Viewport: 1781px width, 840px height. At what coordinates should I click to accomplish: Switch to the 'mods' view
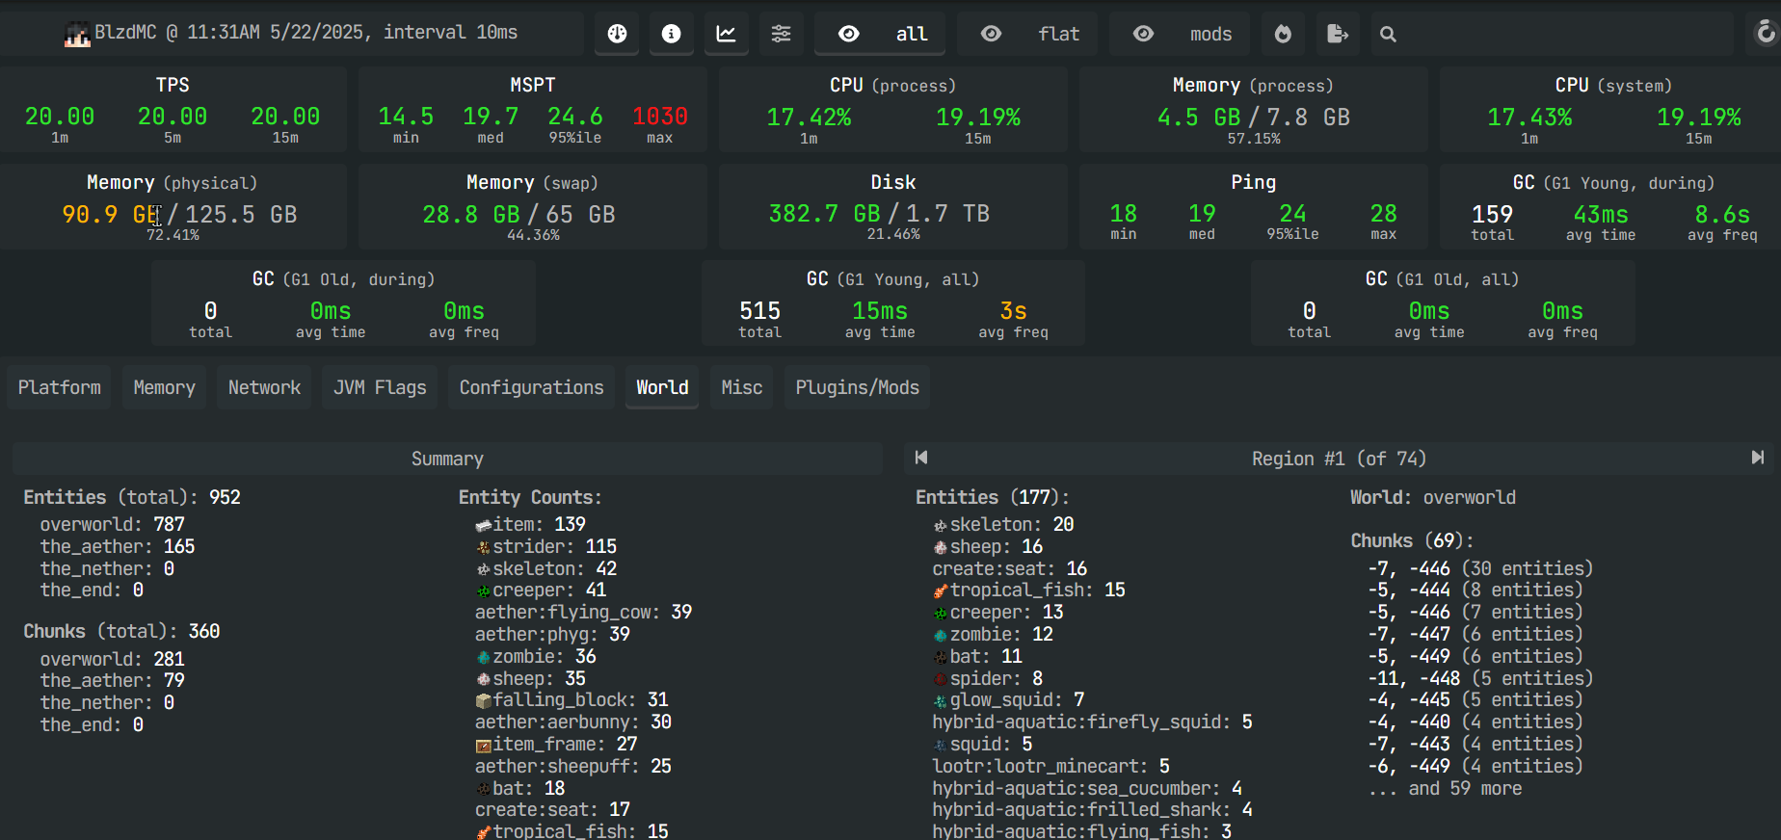(1180, 34)
